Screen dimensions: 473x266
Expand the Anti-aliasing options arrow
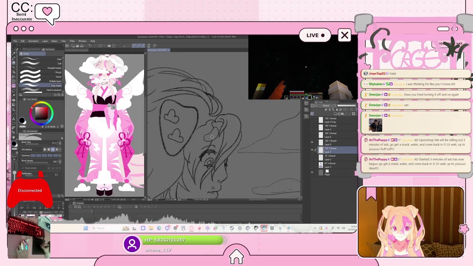pos(61,149)
